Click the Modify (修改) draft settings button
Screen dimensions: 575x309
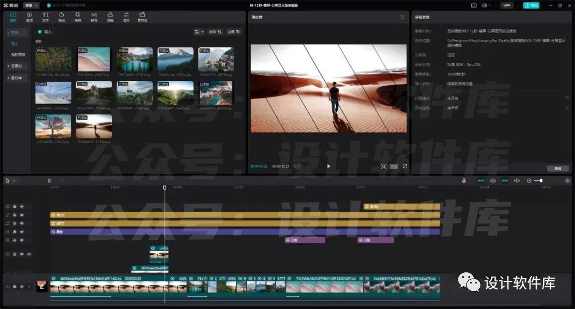point(558,169)
